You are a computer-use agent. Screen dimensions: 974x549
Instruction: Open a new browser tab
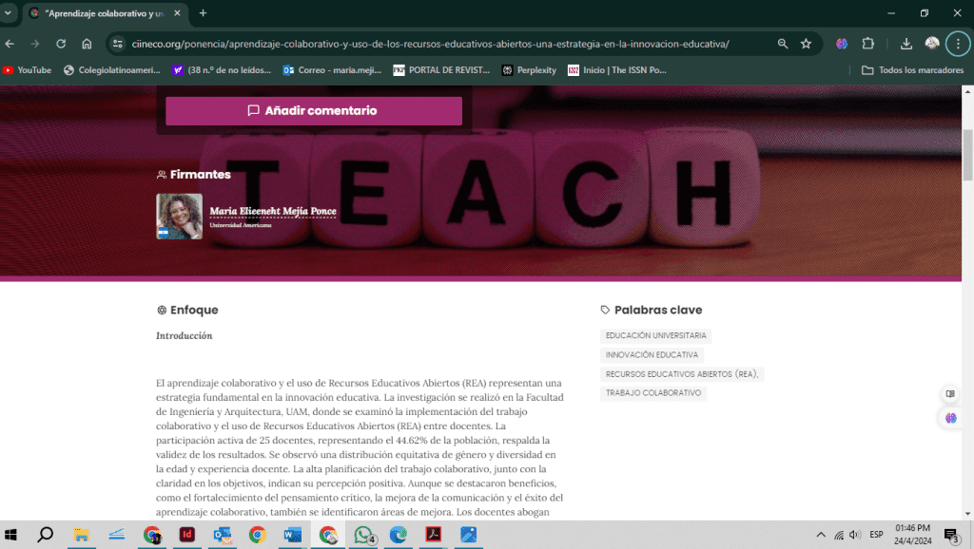pos(203,13)
